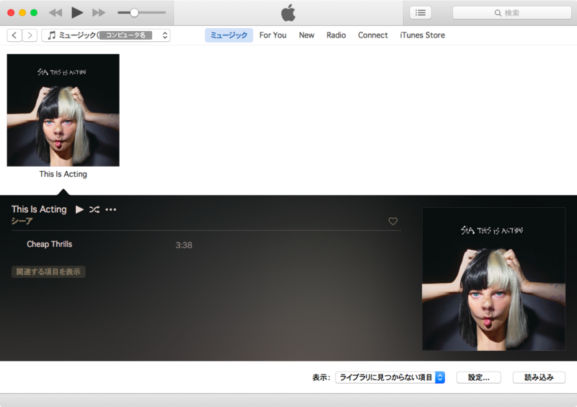Open the ライブラリに見つからない項目 dropdown
Image resolution: width=577 pixels, height=407 pixels.
[390, 377]
